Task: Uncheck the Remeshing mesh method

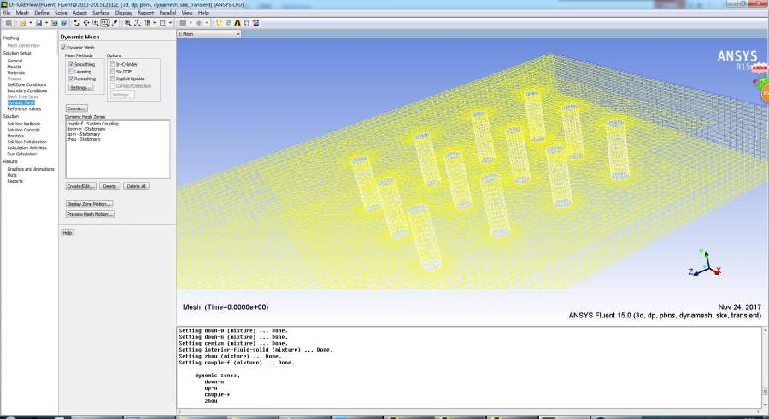Action: pyautogui.click(x=71, y=79)
